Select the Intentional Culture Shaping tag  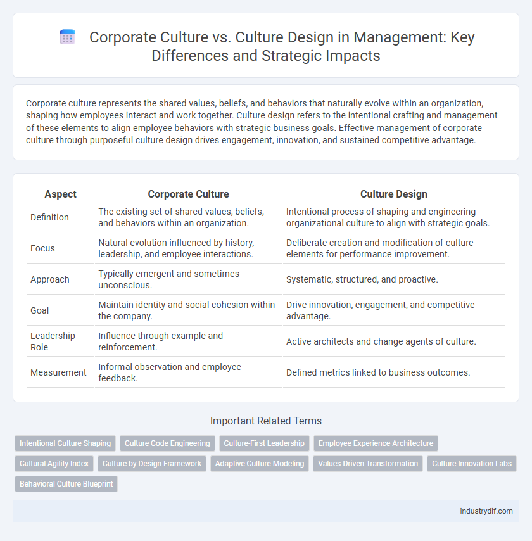pos(65,443)
